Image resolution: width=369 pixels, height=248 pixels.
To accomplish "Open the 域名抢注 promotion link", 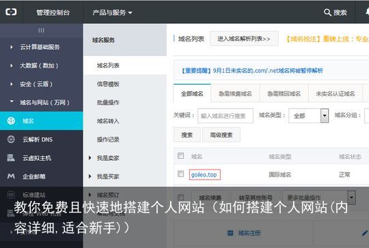I will [x=327, y=39].
